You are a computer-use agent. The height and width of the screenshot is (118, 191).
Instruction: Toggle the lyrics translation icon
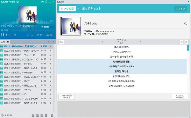tap(61, 42)
